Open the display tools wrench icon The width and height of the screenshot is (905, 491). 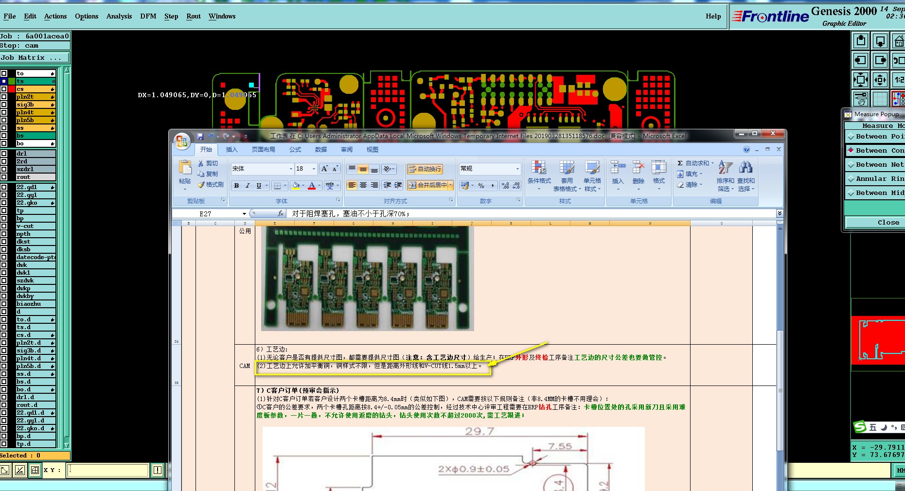(861, 99)
